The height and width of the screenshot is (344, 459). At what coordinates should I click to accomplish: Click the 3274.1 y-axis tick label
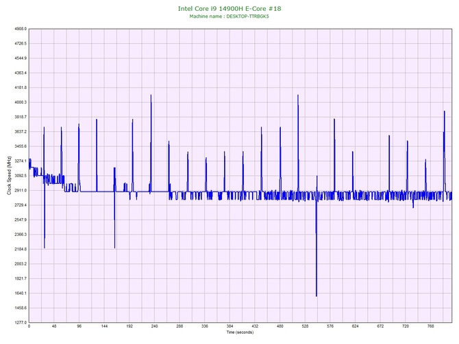coord(21,161)
